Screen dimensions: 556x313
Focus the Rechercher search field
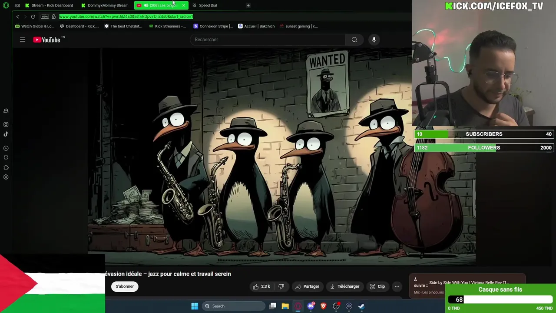268,40
